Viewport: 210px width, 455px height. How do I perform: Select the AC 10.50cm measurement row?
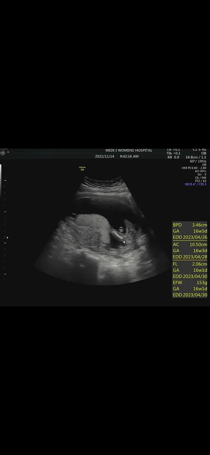click(x=190, y=244)
